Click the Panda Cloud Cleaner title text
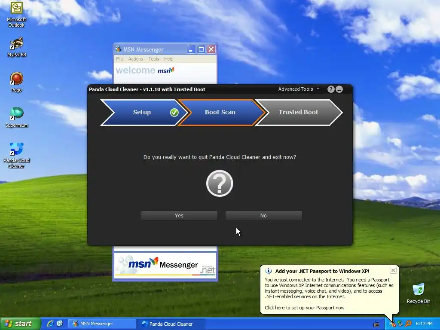 click(x=147, y=89)
